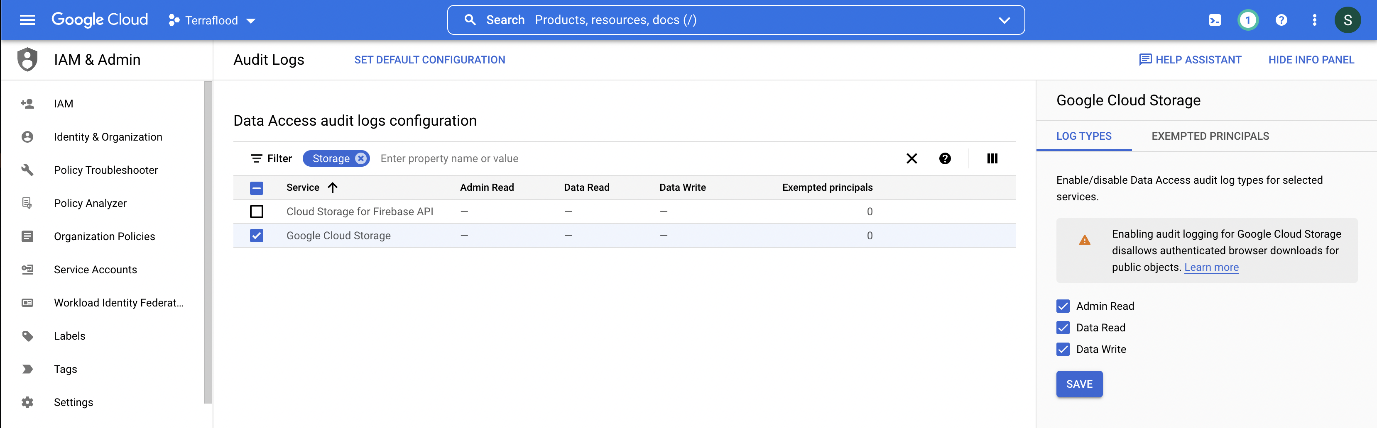Viewport: 1377px width, 428px height.
Task: Click the Workload Identity Federation card icon
Action: (27, 303)
